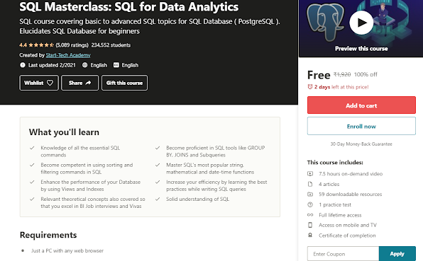The height and width of the screenshot is (261, 423).
Task: Play the course preview video
Action: pos(361,23)
